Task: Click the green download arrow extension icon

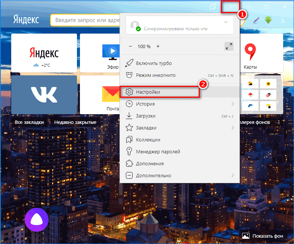Action: [x=268, y=20]
